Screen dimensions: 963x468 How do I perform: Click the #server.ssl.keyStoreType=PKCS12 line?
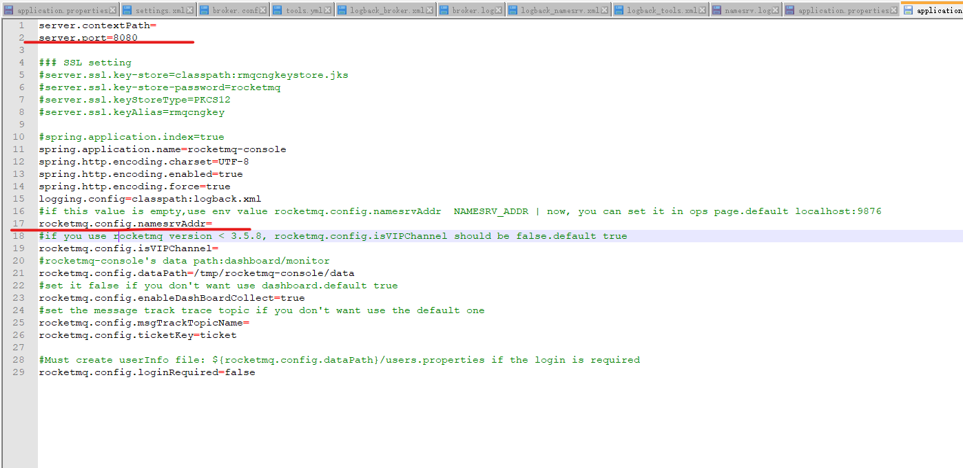pyautogui.click(x=134, y=100)
